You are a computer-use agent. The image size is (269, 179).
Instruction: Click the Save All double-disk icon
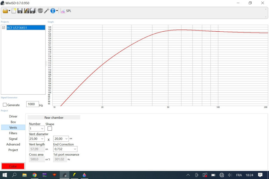[x=32, y=11]
